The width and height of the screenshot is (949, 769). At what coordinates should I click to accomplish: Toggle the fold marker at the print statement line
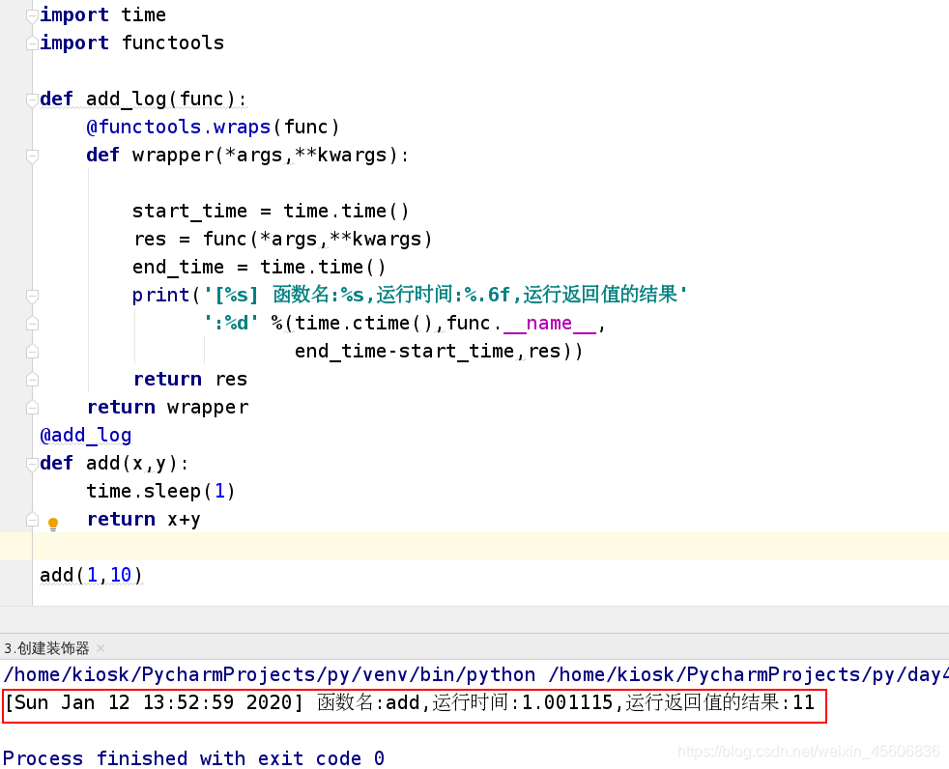tap(32, 296)
